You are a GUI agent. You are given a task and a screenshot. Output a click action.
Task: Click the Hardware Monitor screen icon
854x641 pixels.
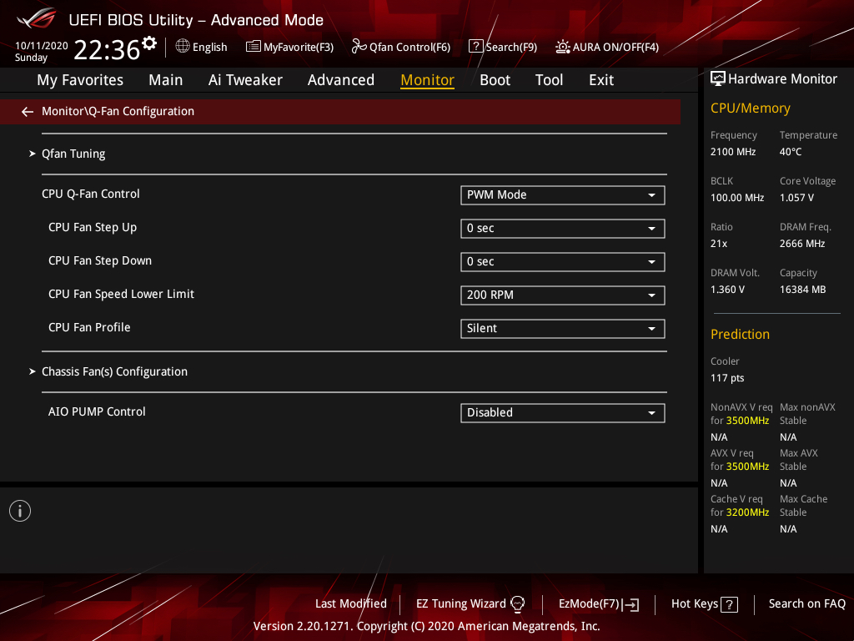718,79
